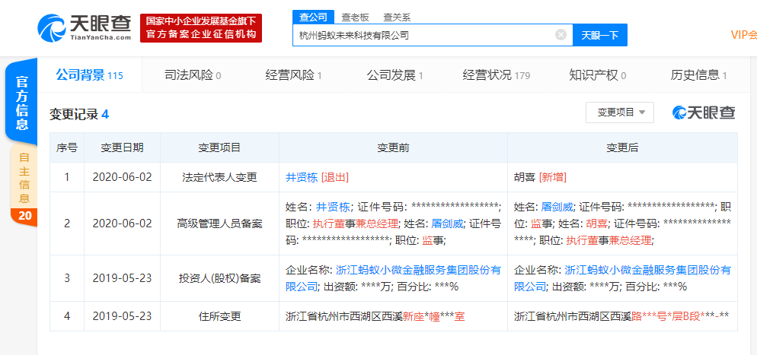This screenshot has width=757, height=355.
Task: Open 浙江蚂蚁小微金融 company link in 变更前 cell
Action: tap(394, 278)
